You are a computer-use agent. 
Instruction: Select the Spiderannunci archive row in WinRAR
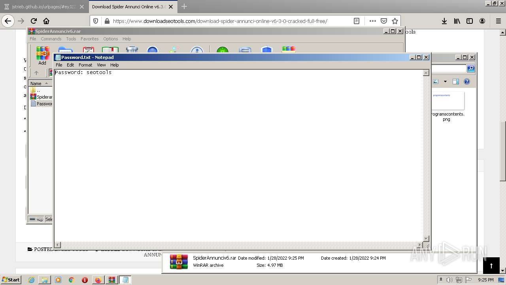[x=41, y=97]
